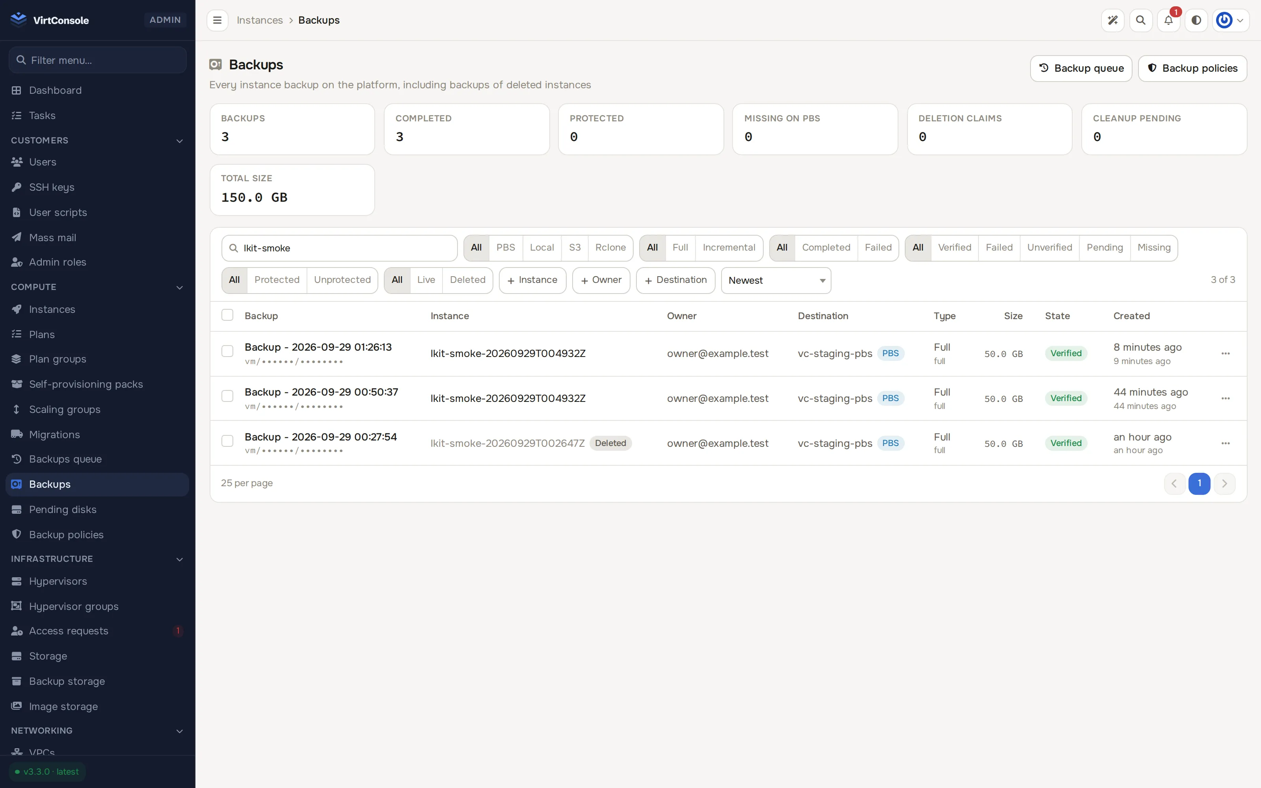Check Backup 2026-09-29 01:26:13 row
Viewport: 1261px width, 788px height.
(x=227, y=351)
